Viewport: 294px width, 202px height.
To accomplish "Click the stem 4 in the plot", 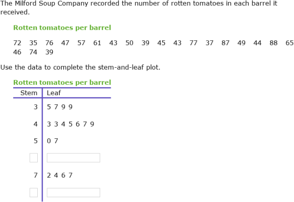I will (x=36, y=124).
